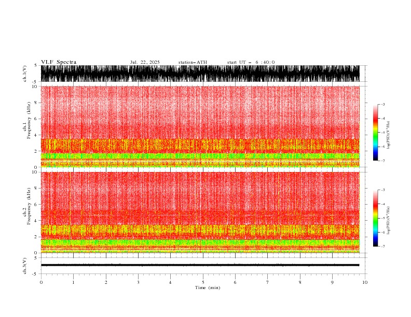Click the "10" kHz tick on ch.2 frequency axis
This screenshot has width=411, height=317.
(34, 172)
